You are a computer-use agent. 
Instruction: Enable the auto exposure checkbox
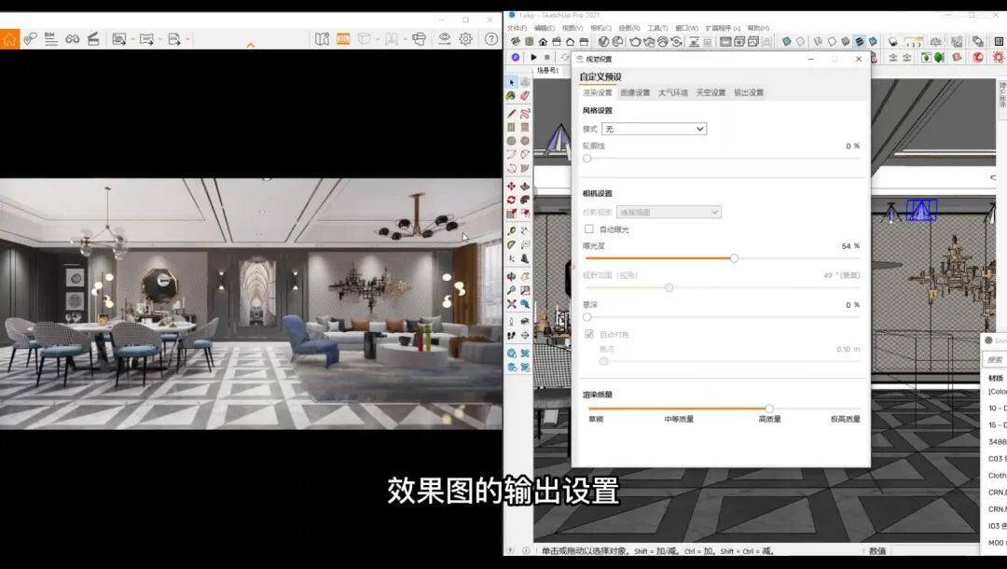tap(589, 229)
